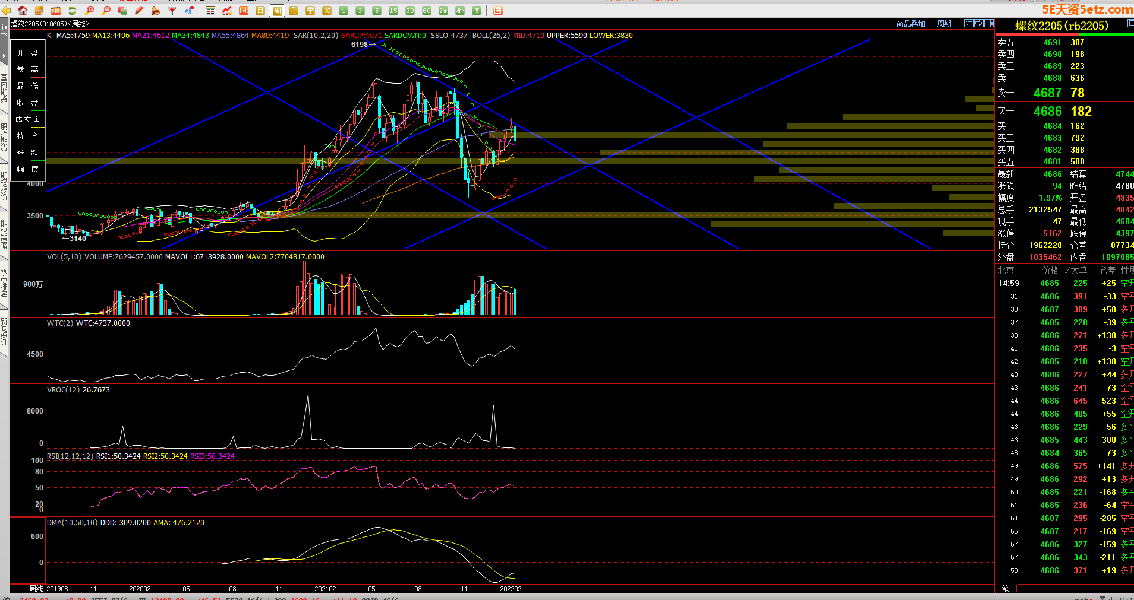Open the Tick chart view icon
Viewport: 1134px width, 600px height.
244,11
